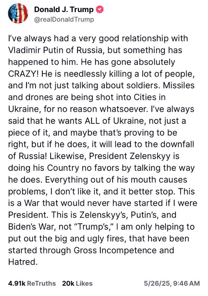208x296 pixels.
Task: Click the profile avatar picture
Action: pos(19,13)
